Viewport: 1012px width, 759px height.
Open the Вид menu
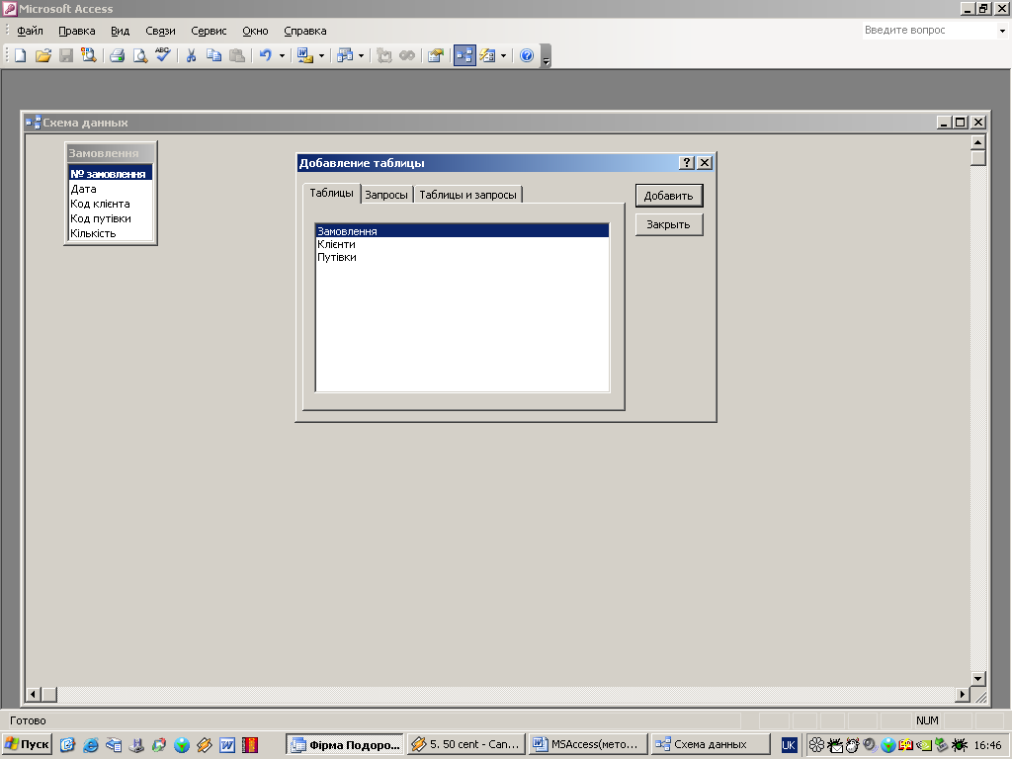(x=120, y=31)
